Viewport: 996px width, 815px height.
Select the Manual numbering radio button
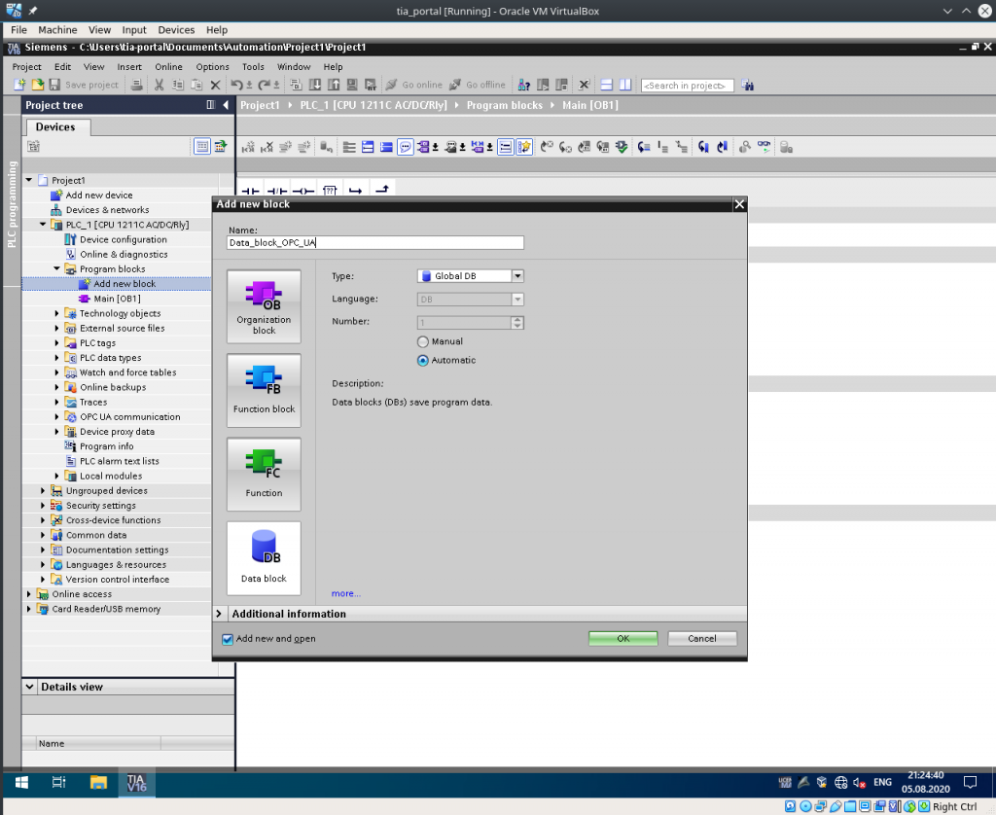(x=422, y=341)
